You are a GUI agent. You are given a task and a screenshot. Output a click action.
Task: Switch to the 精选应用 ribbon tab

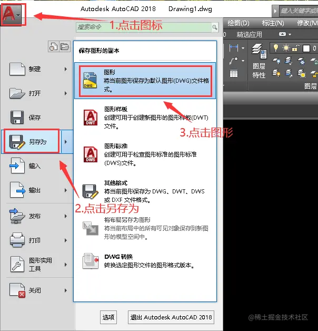click(x=249, y=34)
